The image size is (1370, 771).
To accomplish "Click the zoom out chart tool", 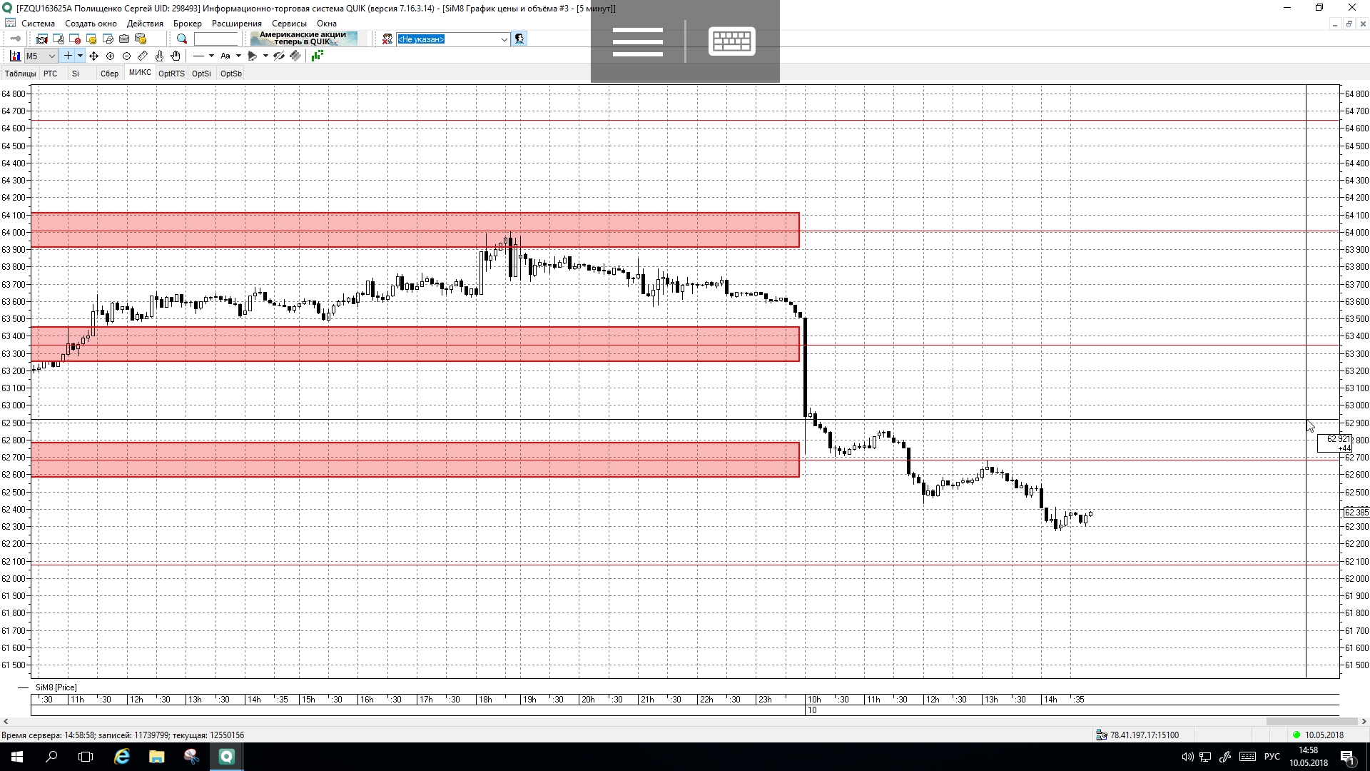I will pyautogui.click(x=126, y=56).
